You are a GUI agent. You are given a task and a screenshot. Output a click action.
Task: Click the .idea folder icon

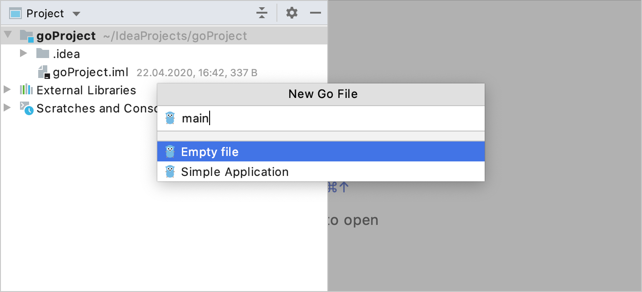pyautogui.click(x=42, y=54)
